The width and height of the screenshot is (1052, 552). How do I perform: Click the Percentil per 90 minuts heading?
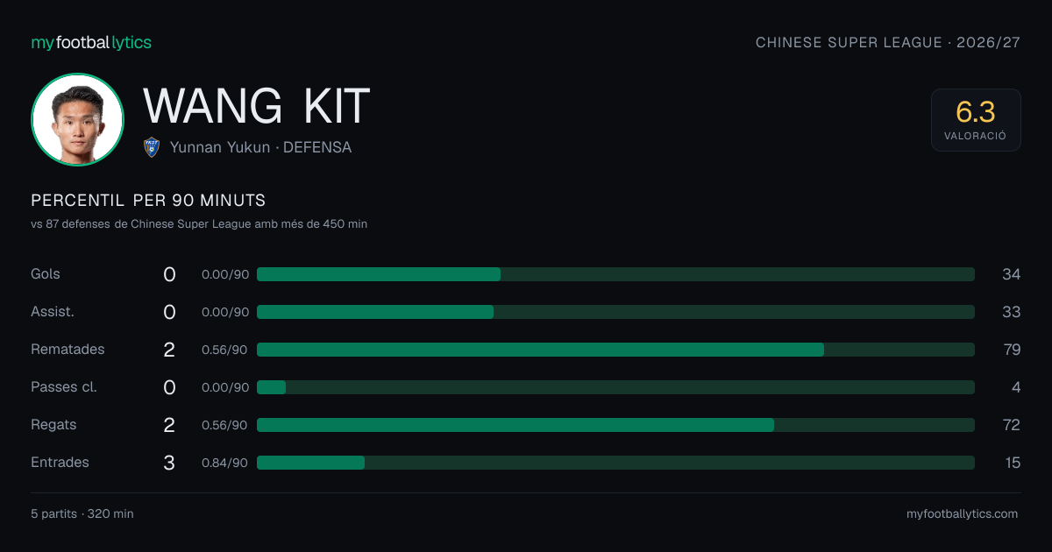click(148, 200)
